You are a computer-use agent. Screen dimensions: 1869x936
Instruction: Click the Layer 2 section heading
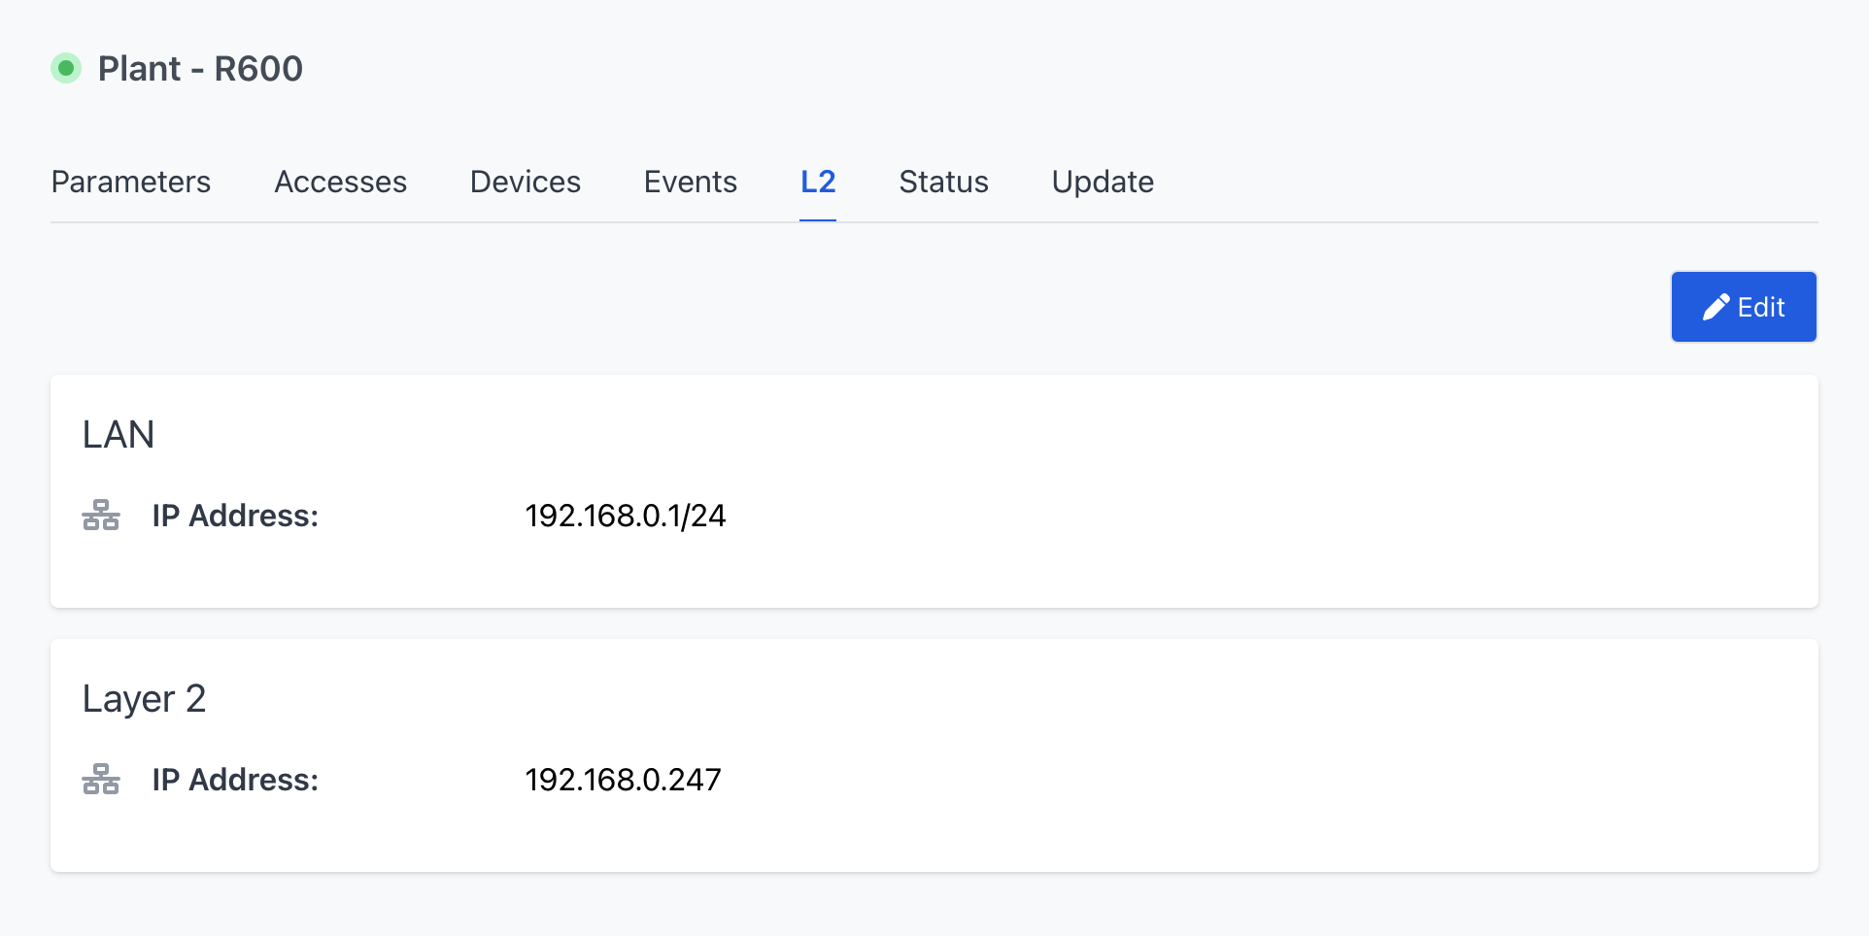pos(145,699)
